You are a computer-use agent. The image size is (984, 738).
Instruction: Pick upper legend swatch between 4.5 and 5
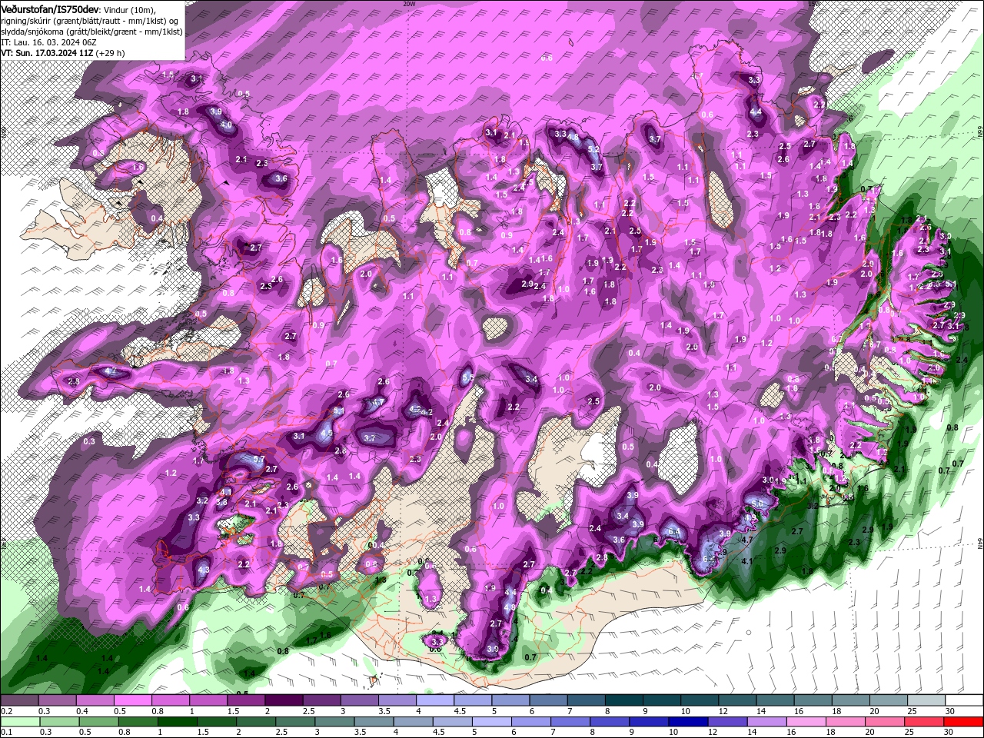coord(473,700)
